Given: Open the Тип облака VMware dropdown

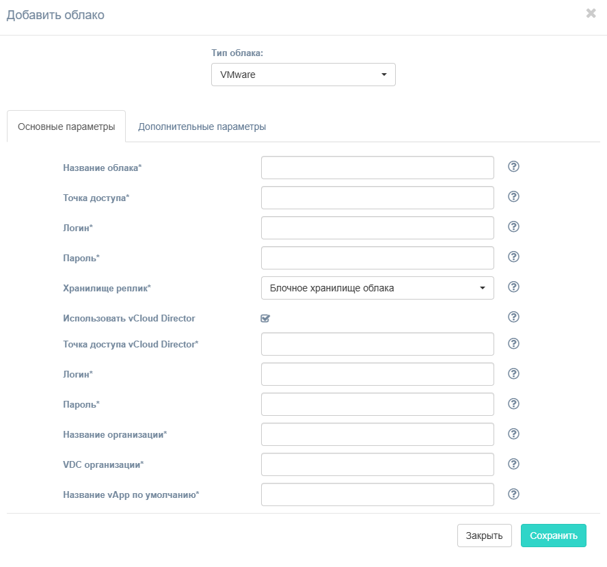Looking at the screenshot, I should click(303, 75).
